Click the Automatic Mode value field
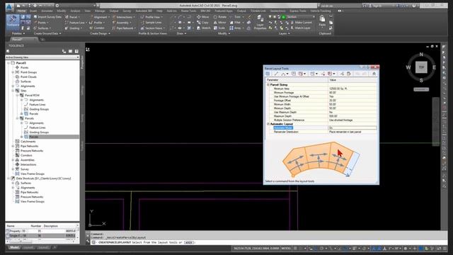The width and height of the screenshot is (453, 255). click(x=352, y=127)
